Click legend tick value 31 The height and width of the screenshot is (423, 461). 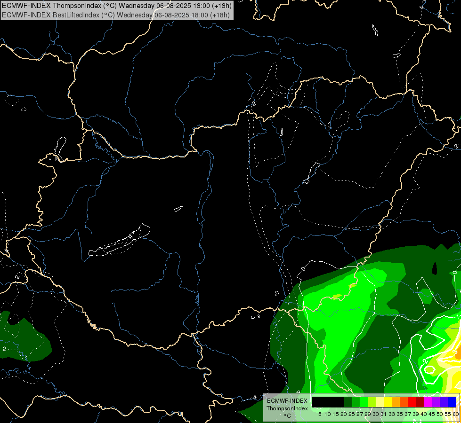click(384, 414)
